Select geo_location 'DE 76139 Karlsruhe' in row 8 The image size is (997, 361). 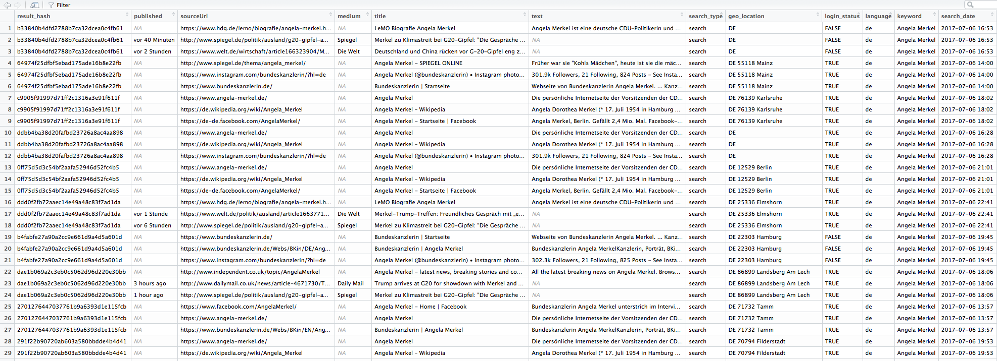[x=774, y=109]
